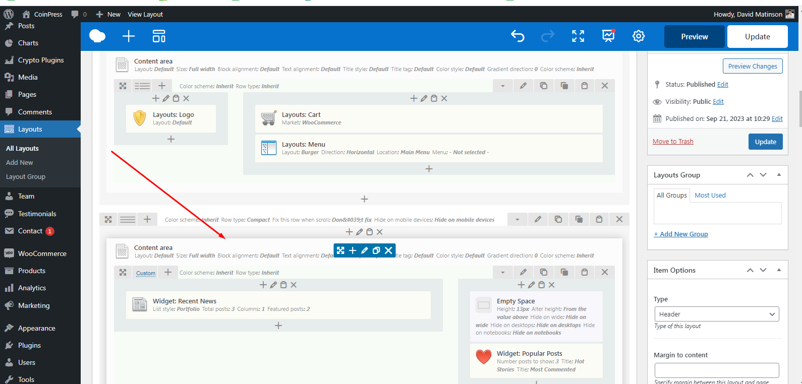Click the cloud icon in the toolbar
Screen dimensions: 802x384
coord(97,36)
